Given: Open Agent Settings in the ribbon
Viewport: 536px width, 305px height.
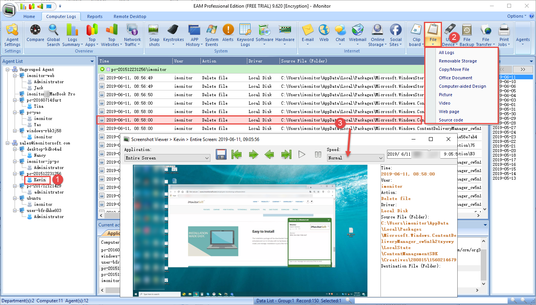Looking at the screenshot, I should coord(12,35).
